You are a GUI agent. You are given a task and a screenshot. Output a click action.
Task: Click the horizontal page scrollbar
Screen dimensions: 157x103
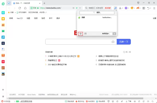click(x=76, y=98)
